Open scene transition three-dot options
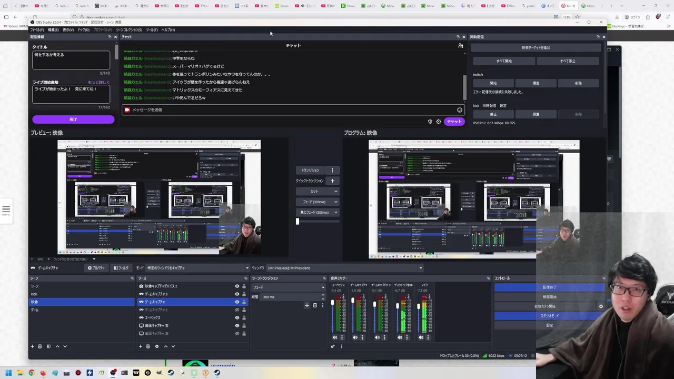 (322, 305)
